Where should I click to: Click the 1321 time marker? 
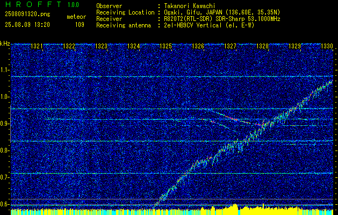pyautogui.click(x=37, y=46)
